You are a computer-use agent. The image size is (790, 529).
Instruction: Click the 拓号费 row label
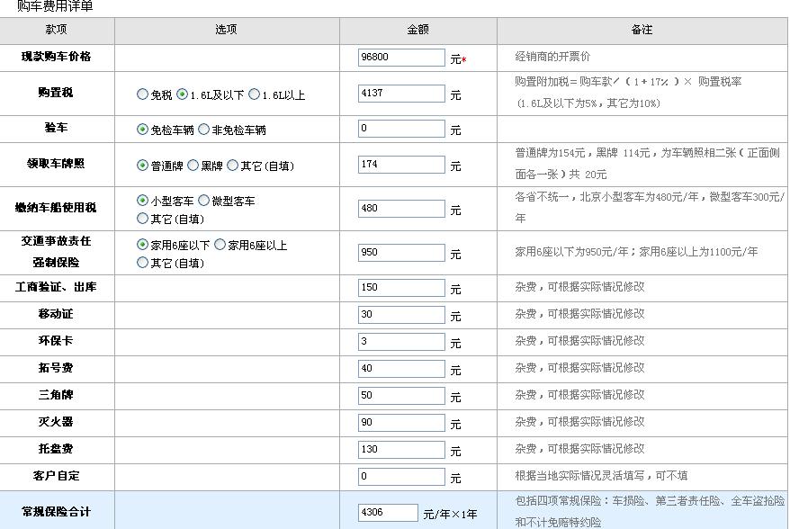tap(56, 368)
